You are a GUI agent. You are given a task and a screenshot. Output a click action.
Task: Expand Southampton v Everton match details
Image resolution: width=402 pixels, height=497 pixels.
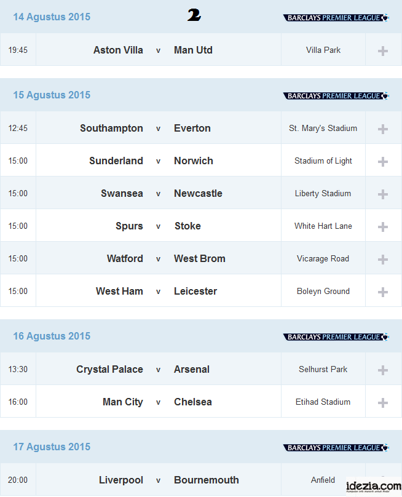[382, 129]
